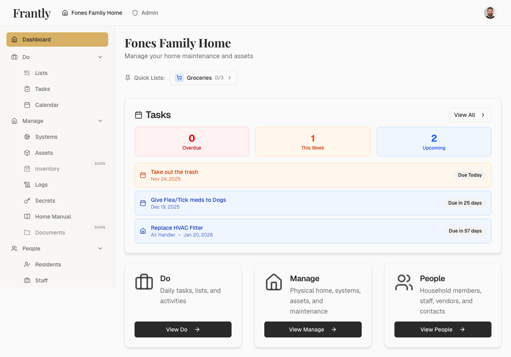Open the 'Take out the trash' task
Screen dimensions: 511x357
click(174, 172)
